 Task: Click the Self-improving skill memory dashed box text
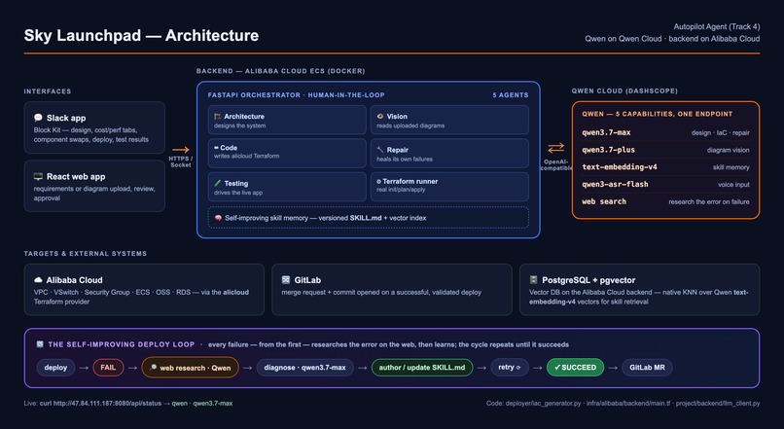(326, 218)
